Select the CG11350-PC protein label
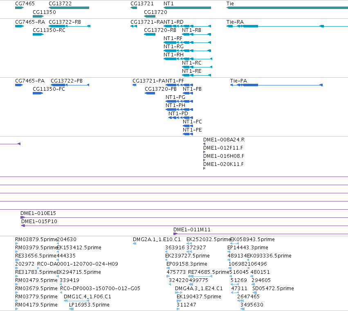This screenshot has height=311, width=348. pos(49,89)
